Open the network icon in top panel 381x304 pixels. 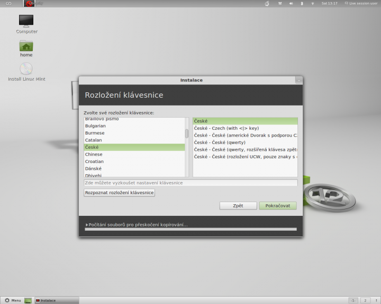pyautogui.click(x=313, y=3)
